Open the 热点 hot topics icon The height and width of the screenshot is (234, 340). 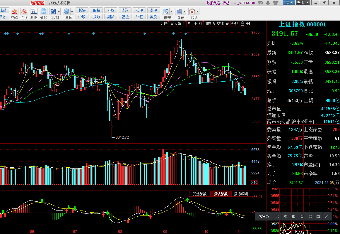pos(15,14)
